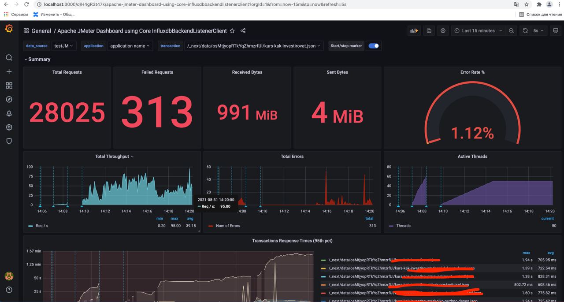Reload the browser page
Image resolution: width=564 pixels, height=302 pixels.
(x=26, y=4)
